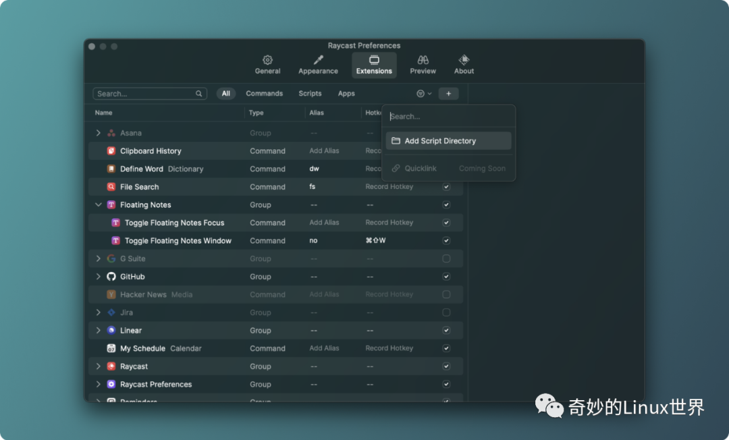Click the disabled Quicklink entry

(x=448, y=168)
